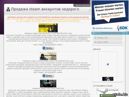Image resolution: width=129 pixels, height=97 pixels.
Task: Click the Counter-Strike 1.6 price line
Action: tap(48, 45)
